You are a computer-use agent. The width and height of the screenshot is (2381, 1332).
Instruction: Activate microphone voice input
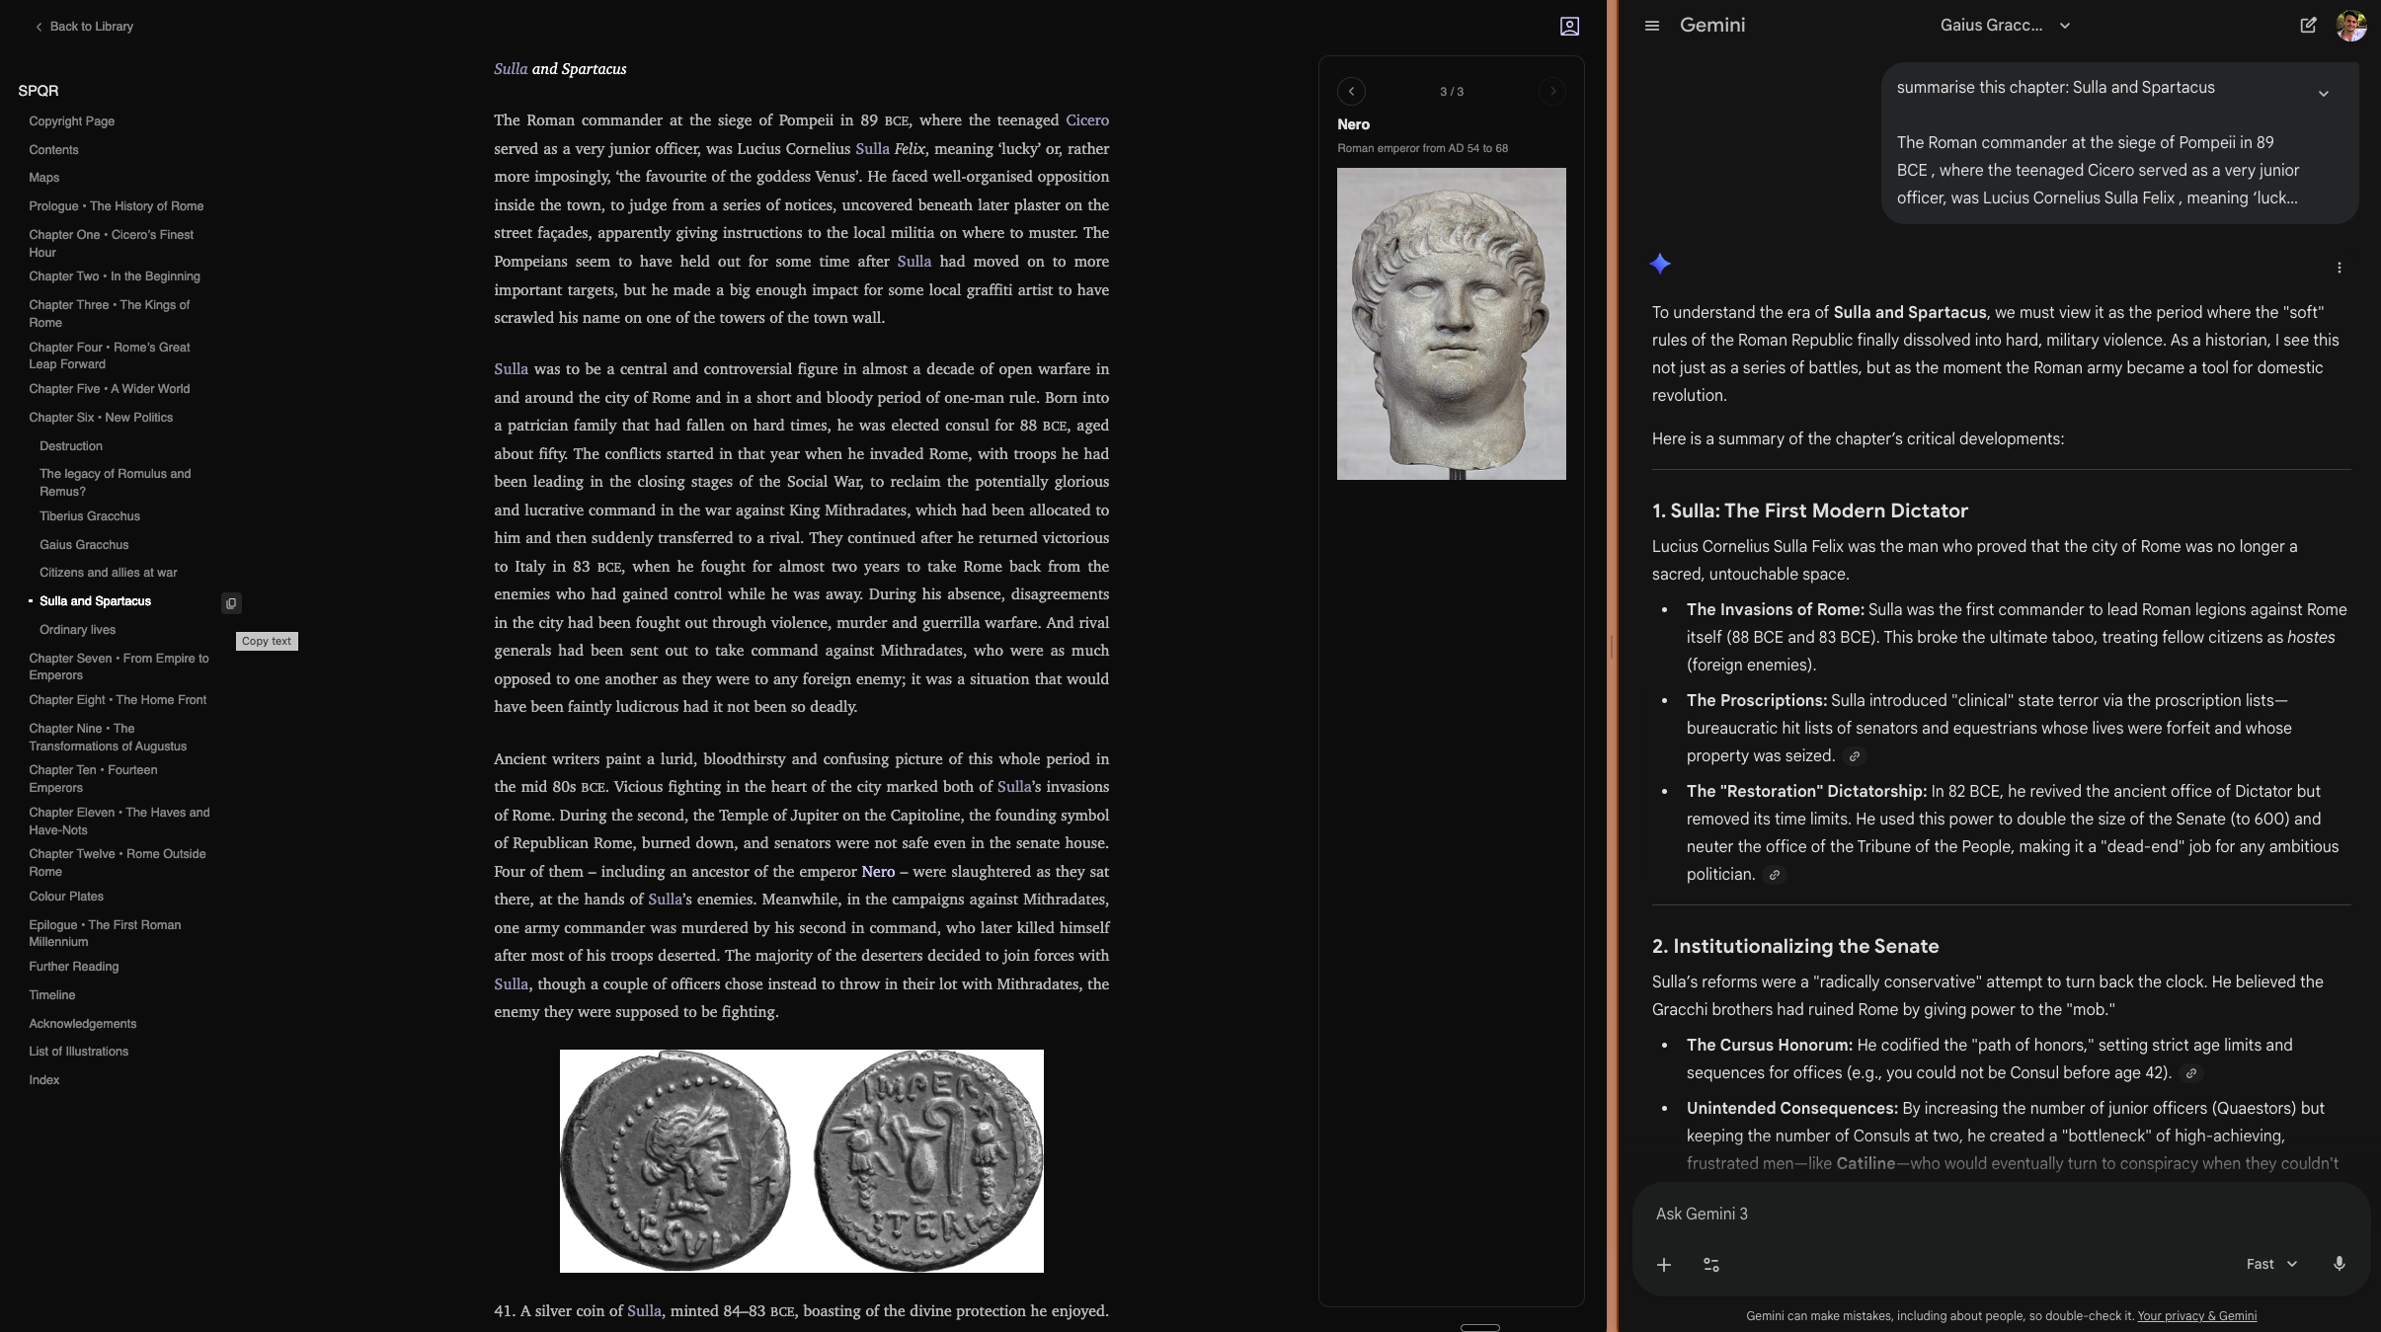(2339, 1264)
